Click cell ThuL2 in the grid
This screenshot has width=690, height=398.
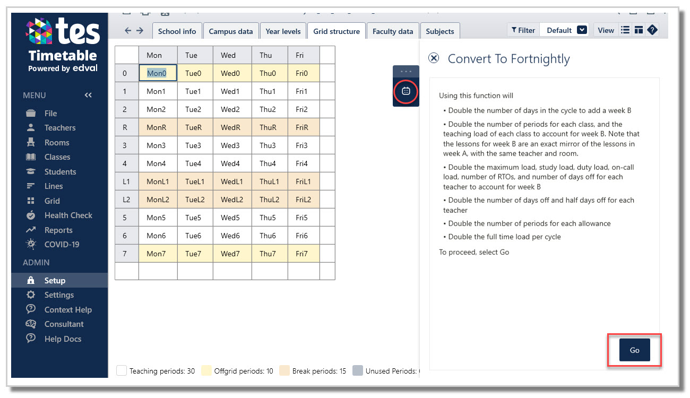click(x=270, y=200)
